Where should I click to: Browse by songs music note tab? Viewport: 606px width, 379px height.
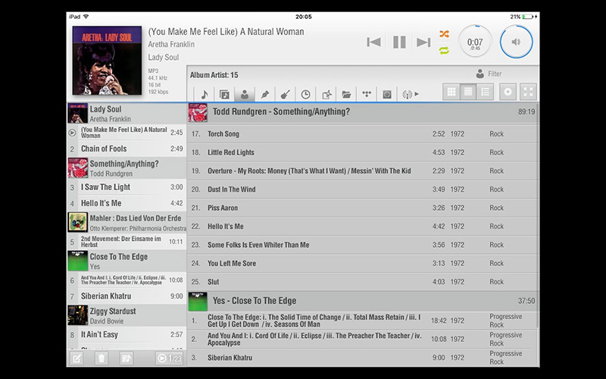coord(204,94)
